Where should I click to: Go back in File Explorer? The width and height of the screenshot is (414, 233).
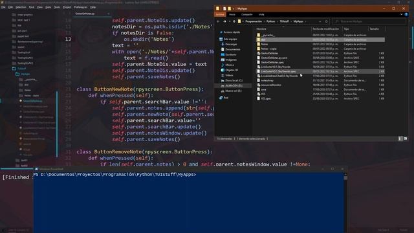(x=218, y=21)
